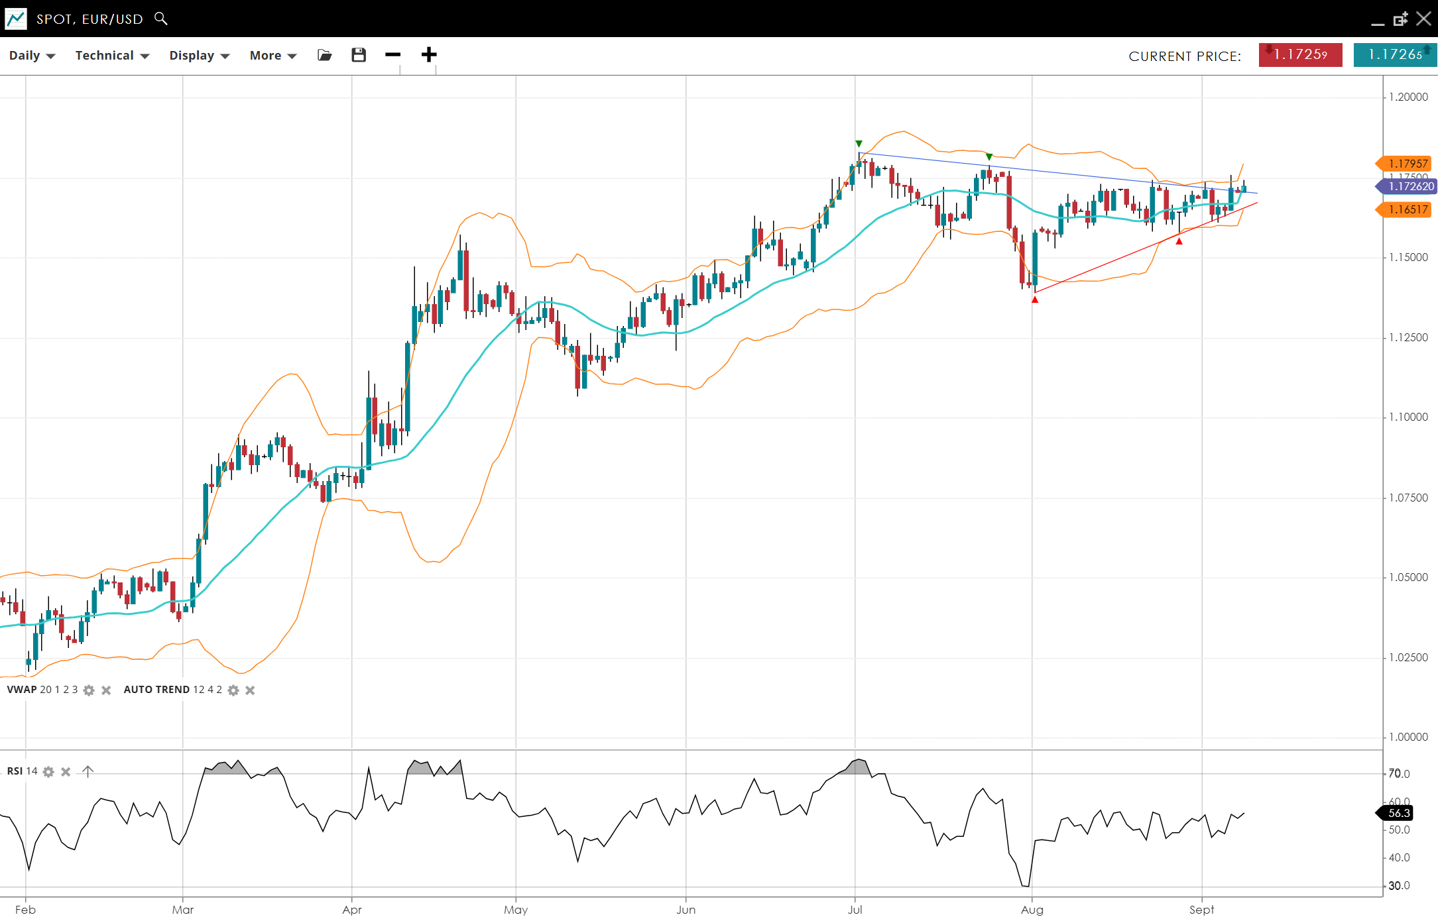This screenshot has width=1438, height=919.
Task: Click the red sell price 1.17259
Action: (1300, 55)
